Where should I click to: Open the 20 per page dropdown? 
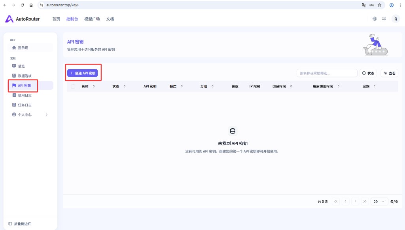coord(379,201)
